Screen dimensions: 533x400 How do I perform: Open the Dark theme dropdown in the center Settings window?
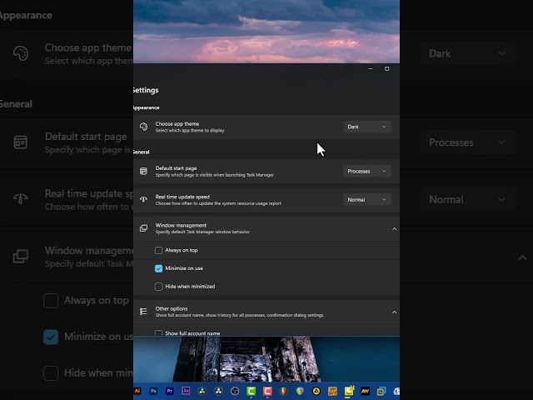pos(367,127)
